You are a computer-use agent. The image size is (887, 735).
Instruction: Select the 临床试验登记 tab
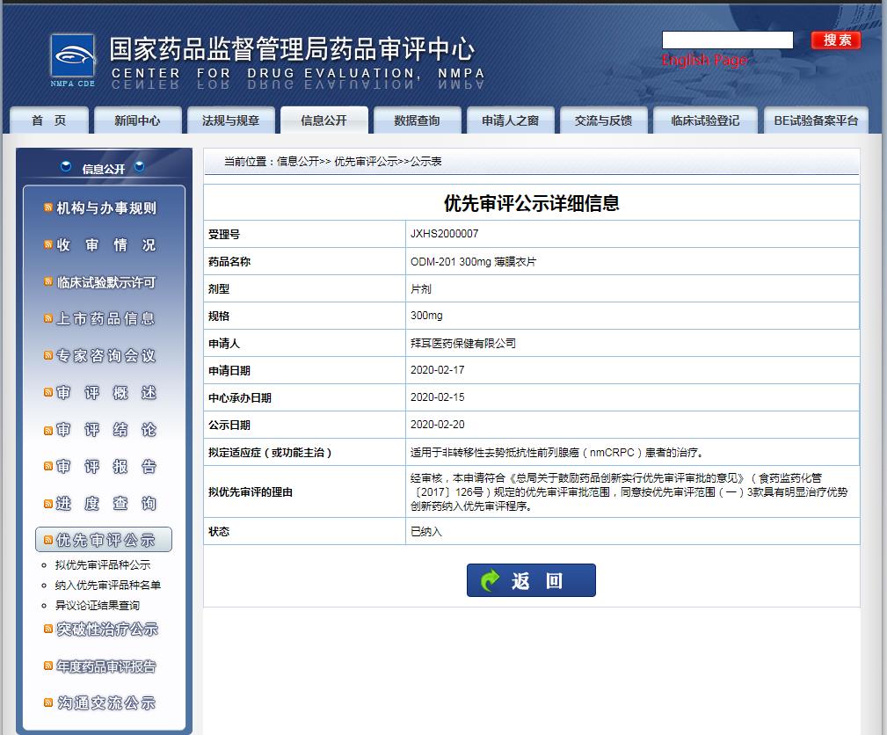click(x=704, y=120)
